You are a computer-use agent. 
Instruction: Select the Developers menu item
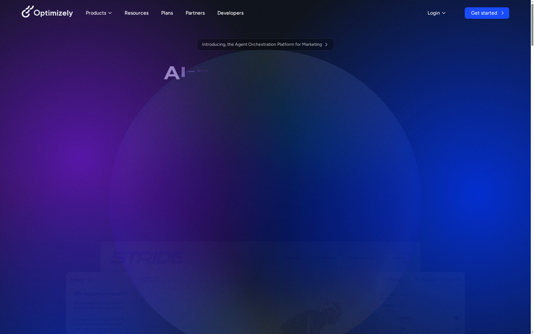tap(230, 13)
